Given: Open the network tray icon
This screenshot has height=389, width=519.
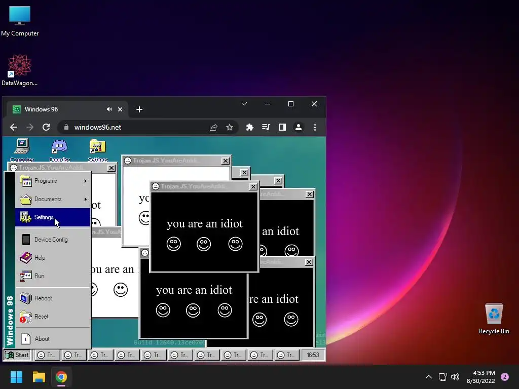Looking at the screenshot, I should coord(442,377).
